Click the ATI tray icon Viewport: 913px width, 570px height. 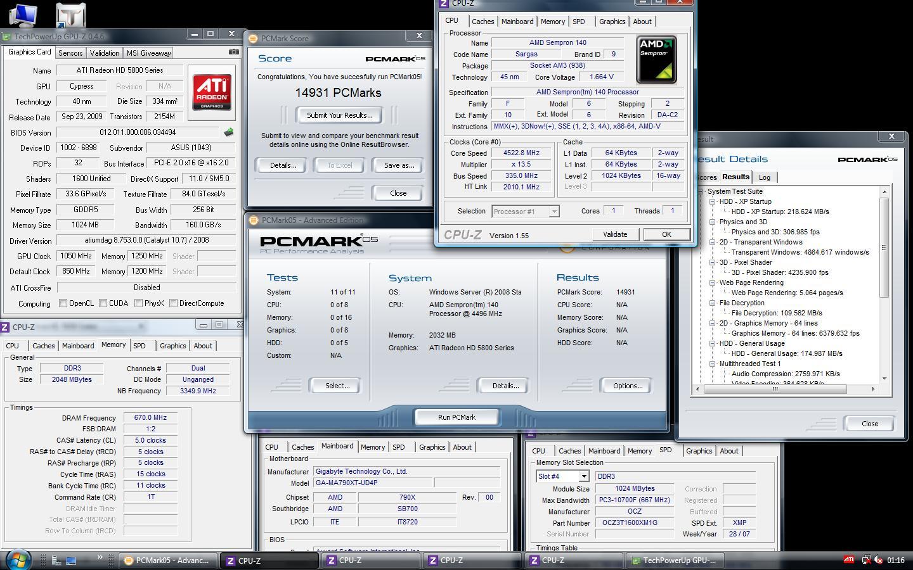click(x=848, y=560)
